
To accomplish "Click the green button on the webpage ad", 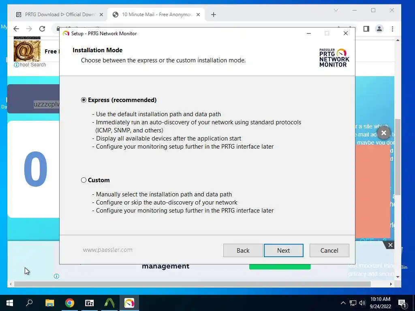I will point(280,267).
